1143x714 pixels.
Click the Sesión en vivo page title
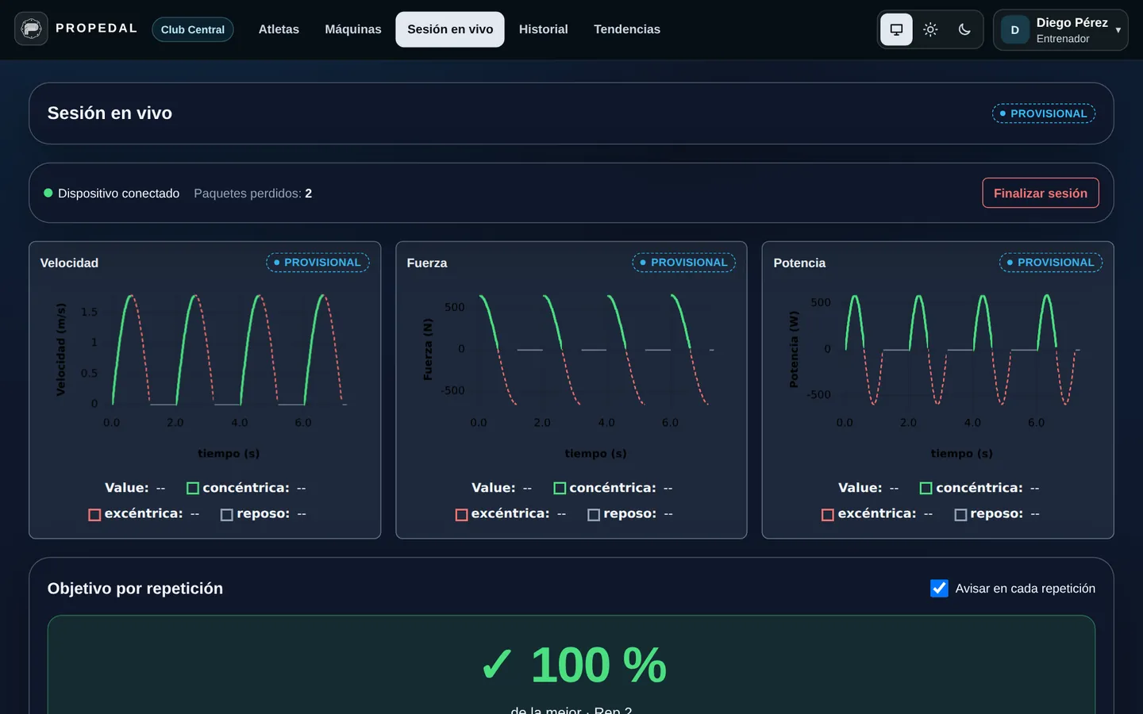click(x=110, y=113)
